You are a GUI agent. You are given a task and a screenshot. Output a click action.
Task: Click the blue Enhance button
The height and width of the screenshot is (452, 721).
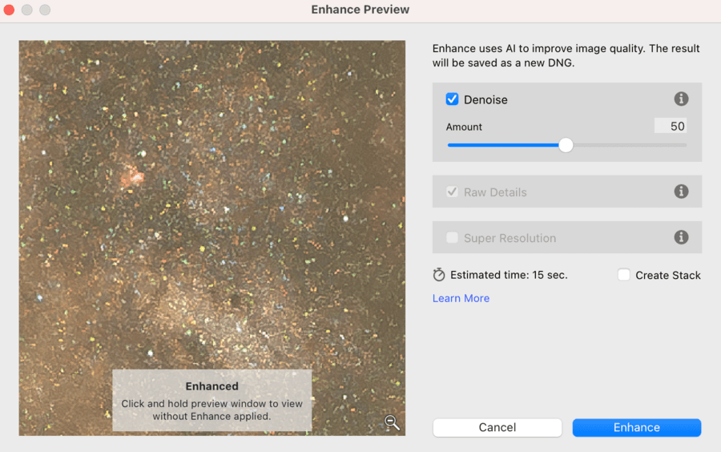point(637,427)
